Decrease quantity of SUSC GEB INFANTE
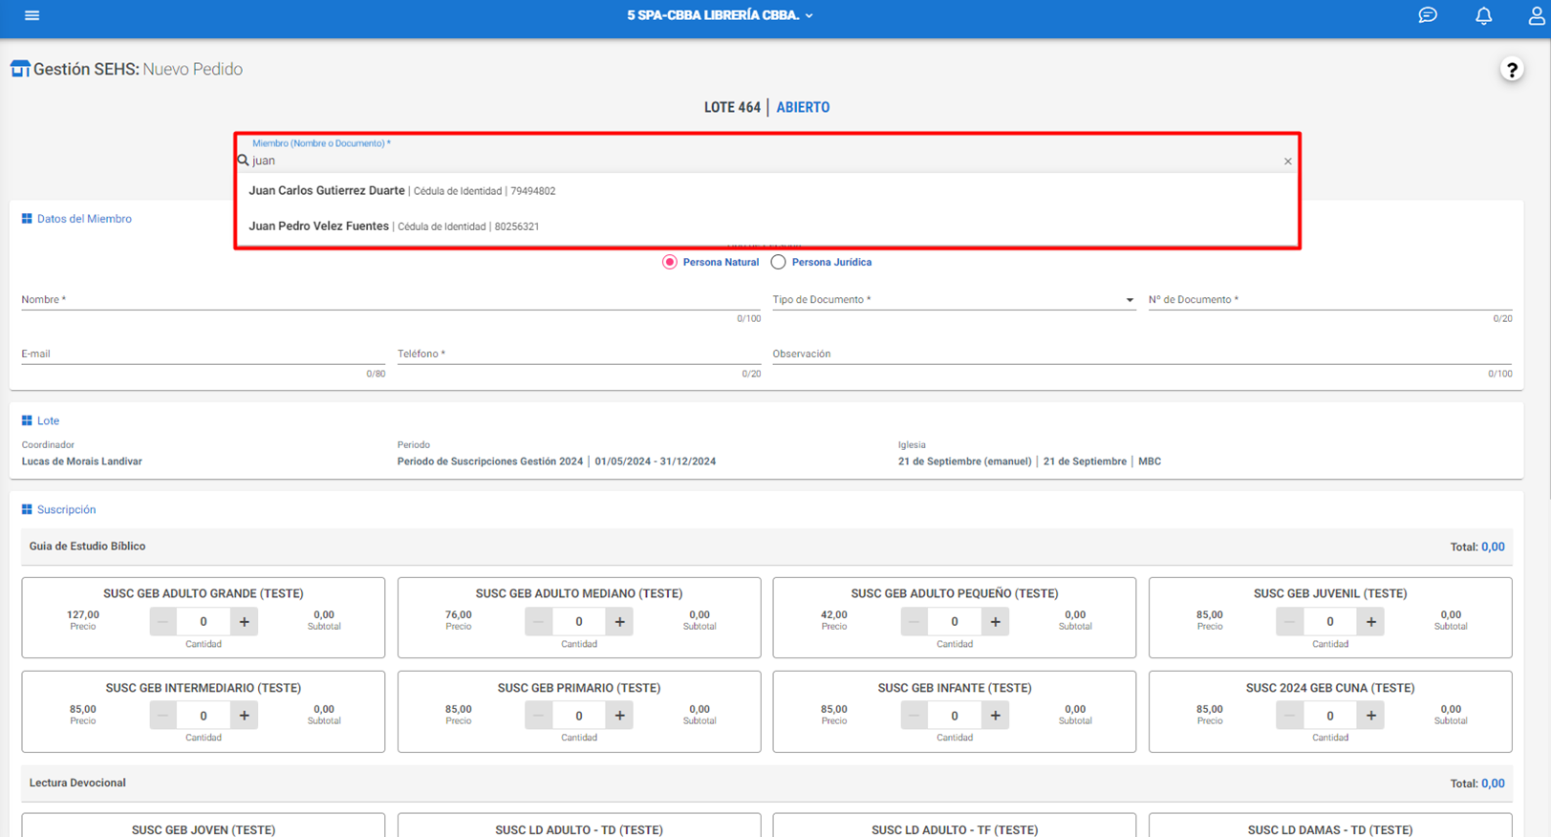This screenshot has width=1551, height=837. click(x=914, y=716)
